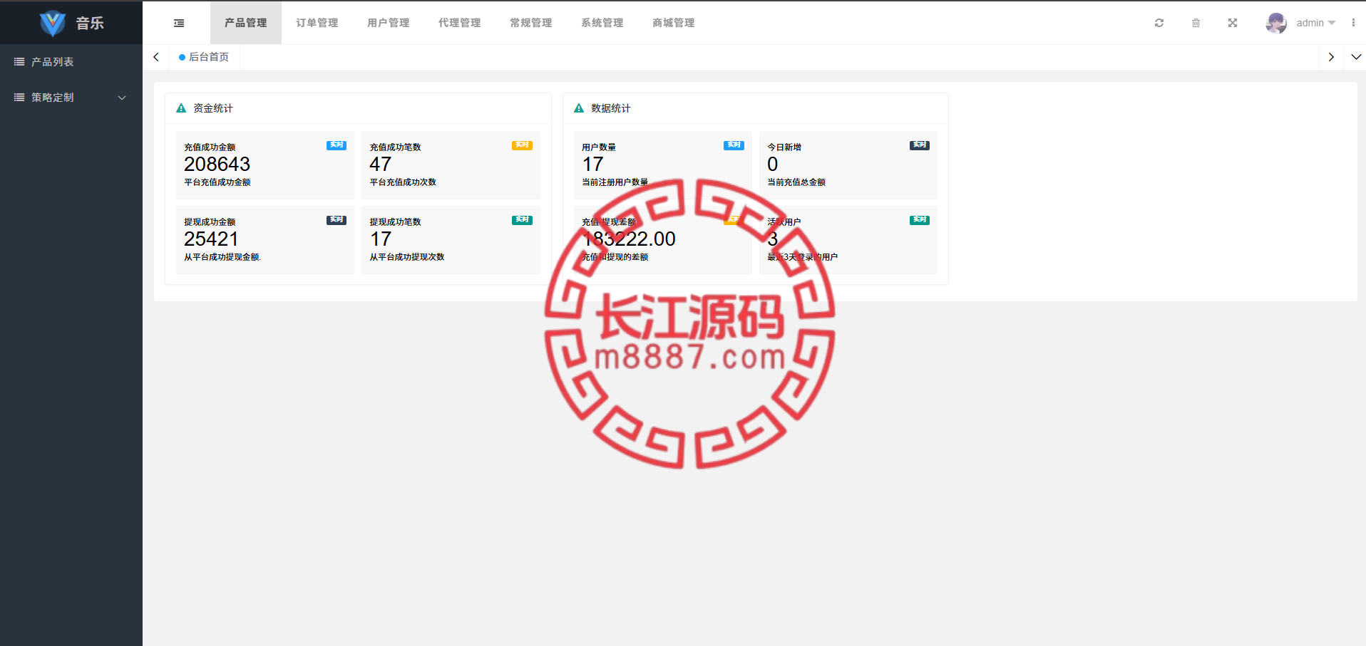Collapse the sidebar with the menu fold icon
1366x646 pixels.
(x=179, y=23)
